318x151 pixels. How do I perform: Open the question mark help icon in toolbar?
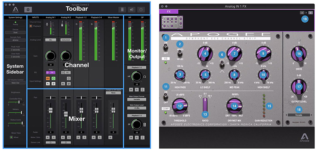[x=141, y=10]
